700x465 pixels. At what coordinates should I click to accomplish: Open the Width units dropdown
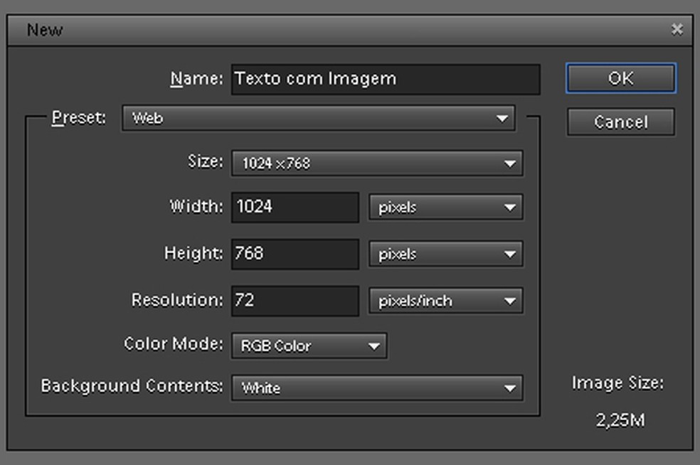[445, 208]
